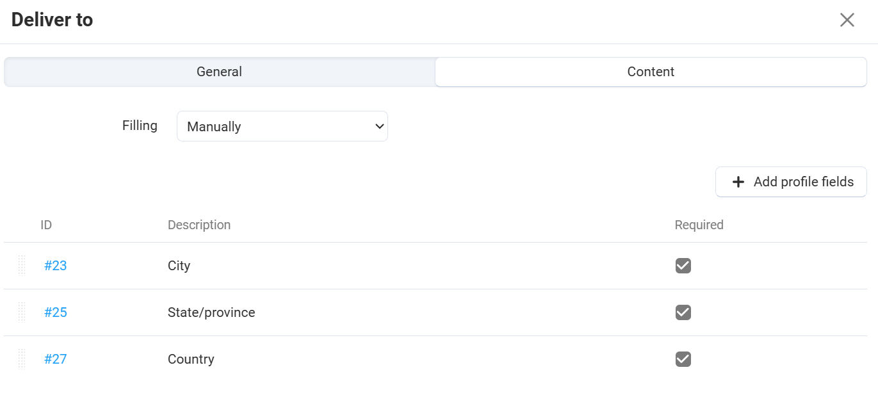Open profile field #25 link

click(55, 312)
